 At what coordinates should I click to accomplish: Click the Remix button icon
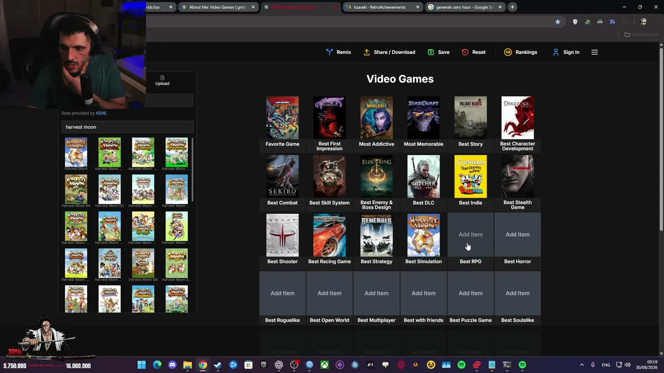329,52
